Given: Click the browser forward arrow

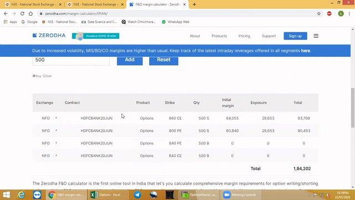Looking at the screenshot, I should click(x=14, y=13).
